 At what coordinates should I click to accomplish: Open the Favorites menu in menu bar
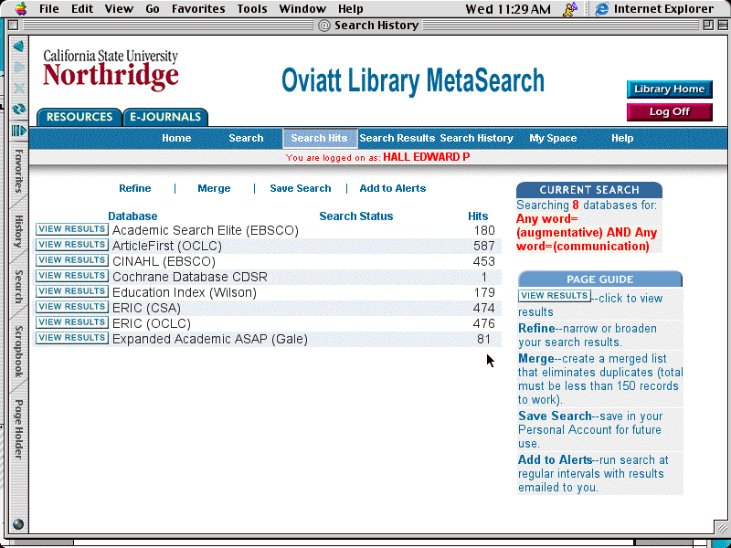pos(198,8)
